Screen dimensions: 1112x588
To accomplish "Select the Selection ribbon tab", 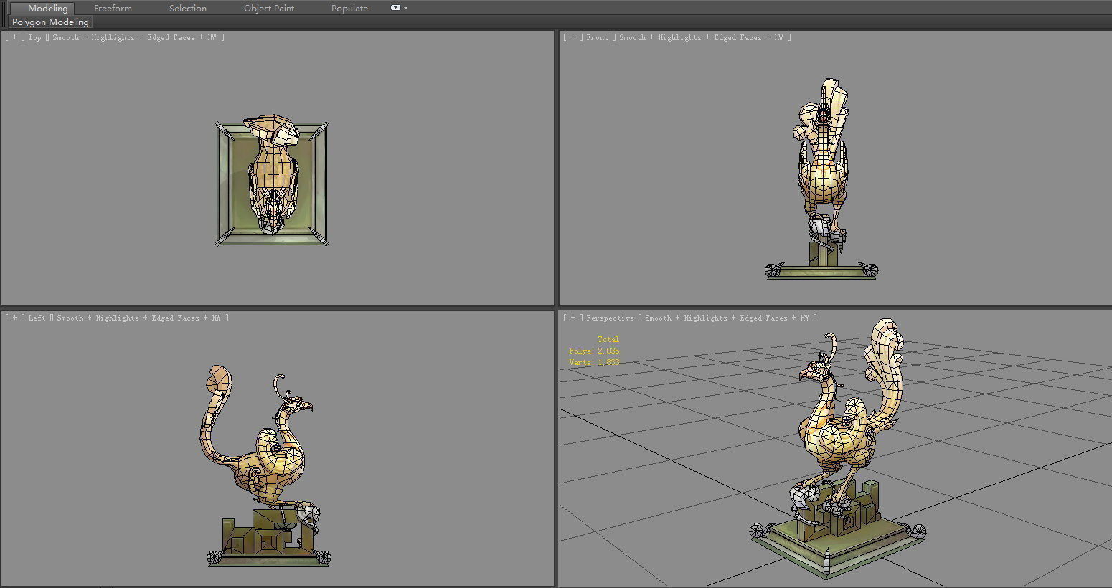I will coord(188,9).
